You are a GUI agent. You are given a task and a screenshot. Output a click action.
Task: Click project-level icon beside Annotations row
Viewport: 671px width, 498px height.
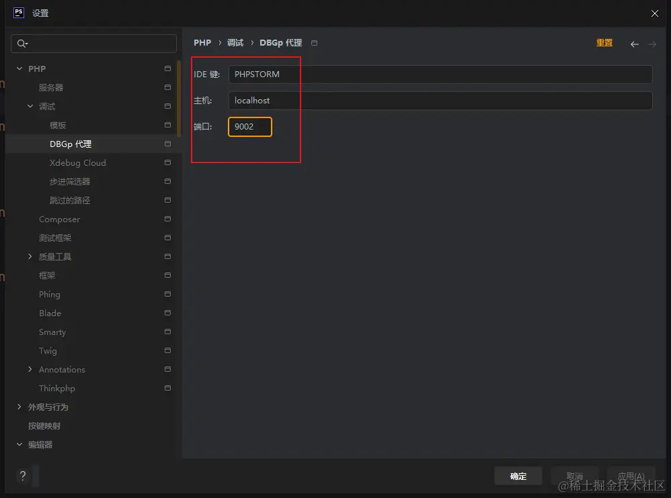pos(168,369)
